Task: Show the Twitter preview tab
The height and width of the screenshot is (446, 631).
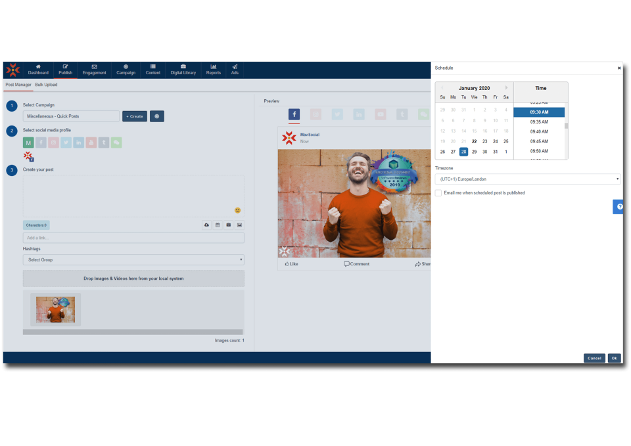Action: 337,114
